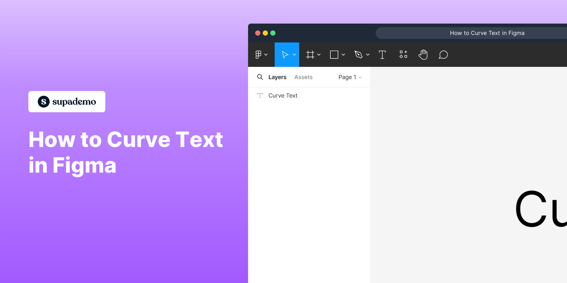Open the Move tool's dropdown options

point(294,54)
